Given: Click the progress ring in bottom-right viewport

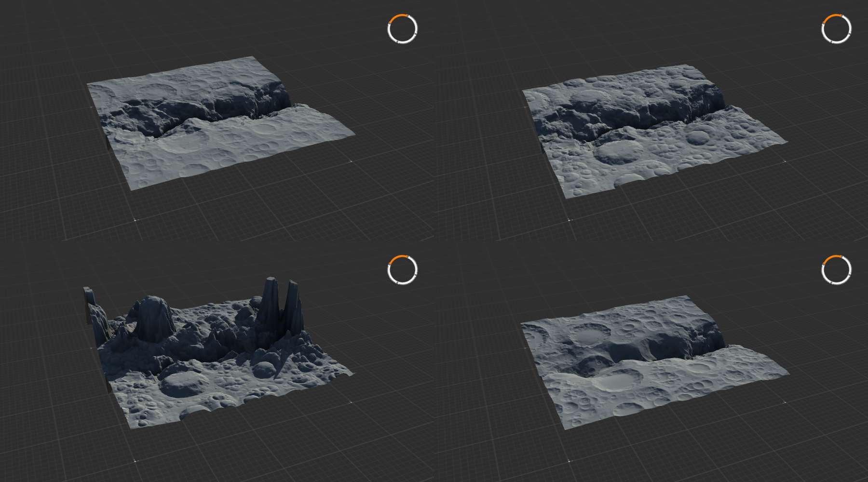Looking at the screenshot, I should [836, 270].
